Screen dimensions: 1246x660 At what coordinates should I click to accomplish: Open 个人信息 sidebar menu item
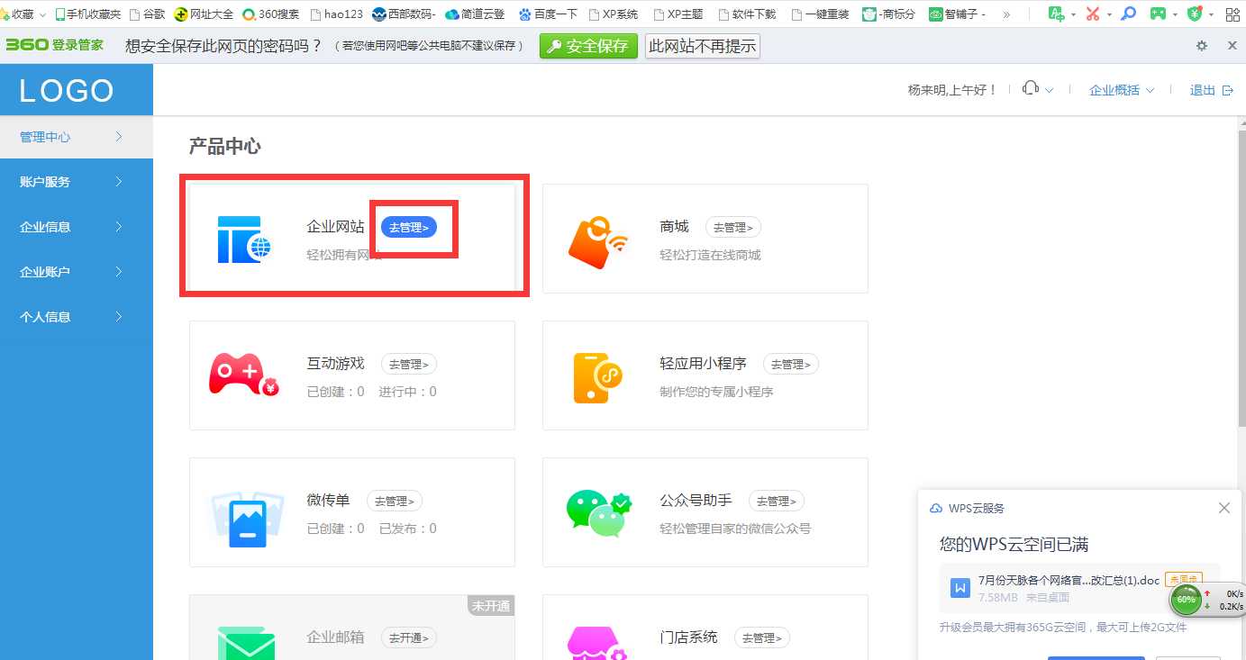coord(76,317)
